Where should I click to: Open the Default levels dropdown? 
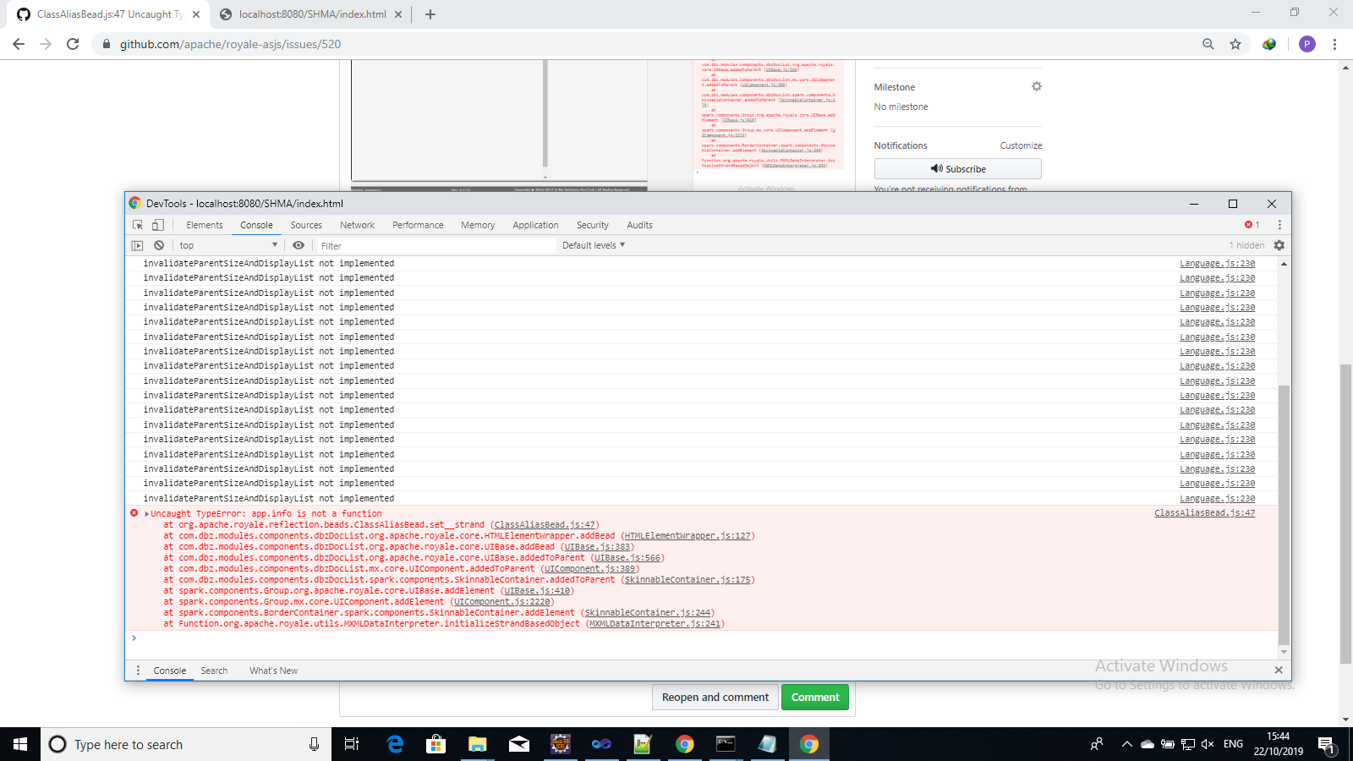(x=594, y=245)
